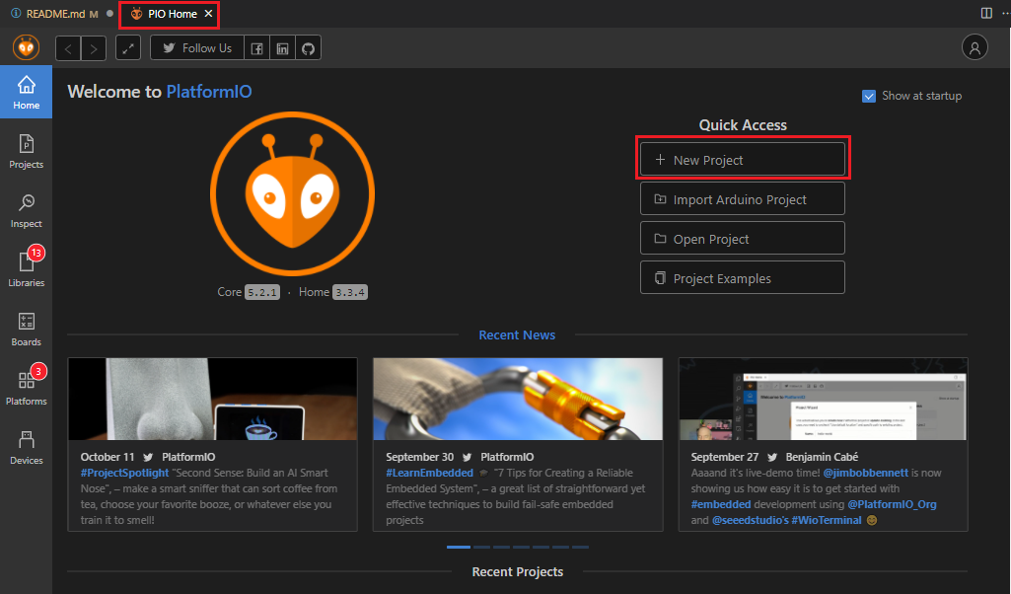Go forward with the right arrow button
This screenshot has width=1011, height=594.
coord(94,48)
